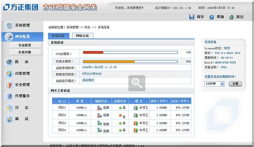Click the magnifier zoom overlay icon
Image resolution: width=254 pixels, height=147 pixels.
(137, 83)
